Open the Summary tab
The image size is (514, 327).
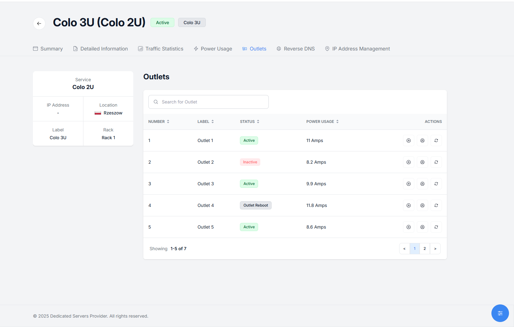[48, 49]
